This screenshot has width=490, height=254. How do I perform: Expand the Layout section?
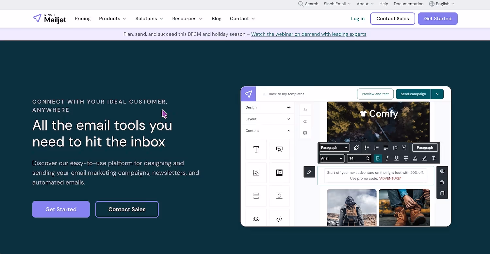[268, 119]
